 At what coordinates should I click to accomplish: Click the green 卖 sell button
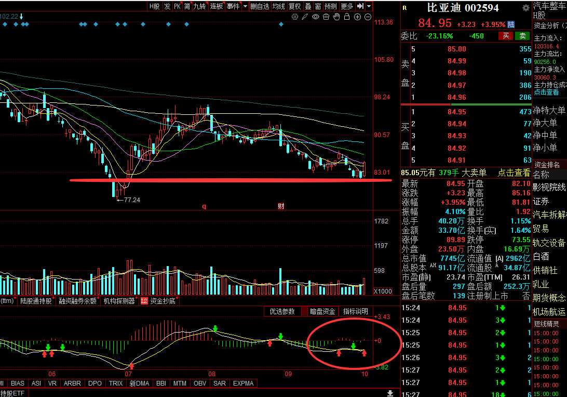(x=522, y=36)
